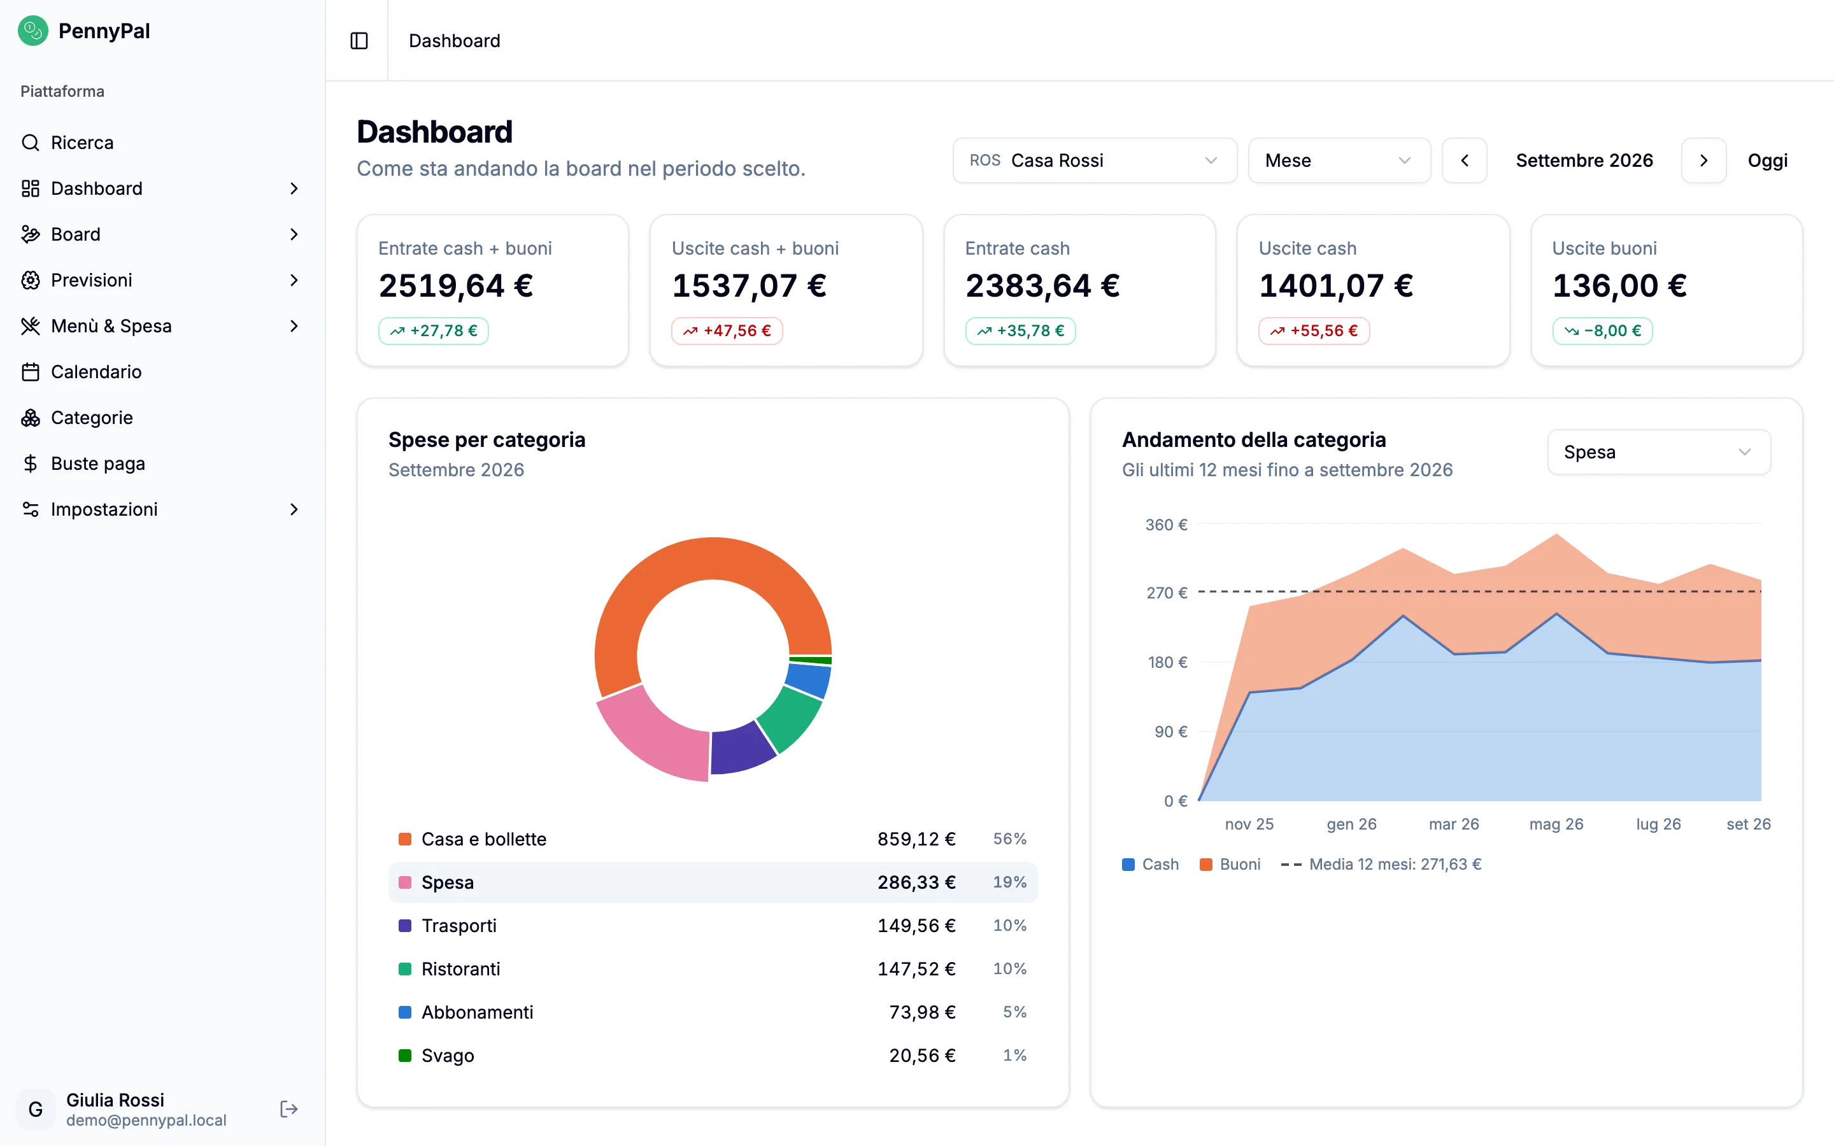Click the +27,78 € trend badge
The height and width of the screenshot is (1146, 1834).
pos(434,331)
